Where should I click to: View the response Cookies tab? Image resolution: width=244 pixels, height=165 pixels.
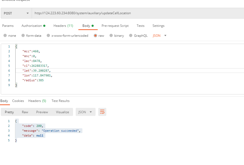[x=18, y=101]
